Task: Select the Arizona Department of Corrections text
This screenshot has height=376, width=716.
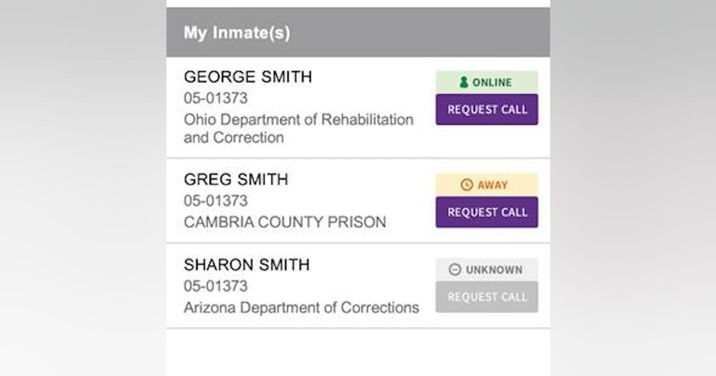Action: point(301,308)
